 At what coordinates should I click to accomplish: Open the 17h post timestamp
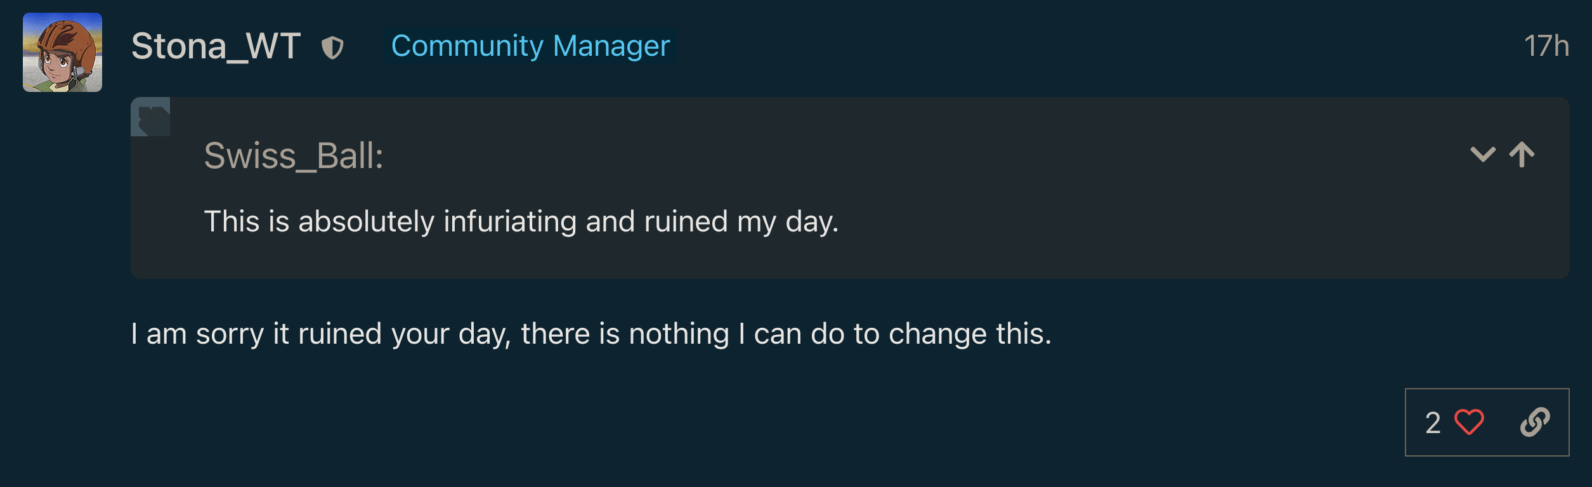1546,46
